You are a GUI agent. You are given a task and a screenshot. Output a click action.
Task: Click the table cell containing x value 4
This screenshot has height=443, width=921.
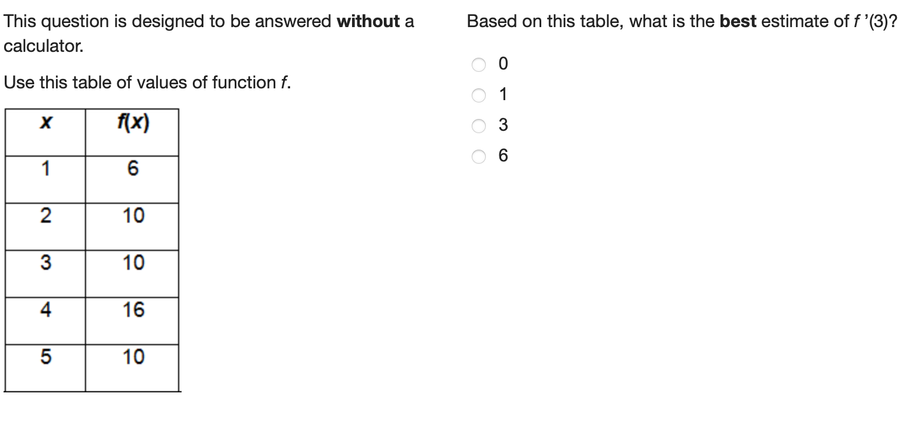click(x=45, y=309)
